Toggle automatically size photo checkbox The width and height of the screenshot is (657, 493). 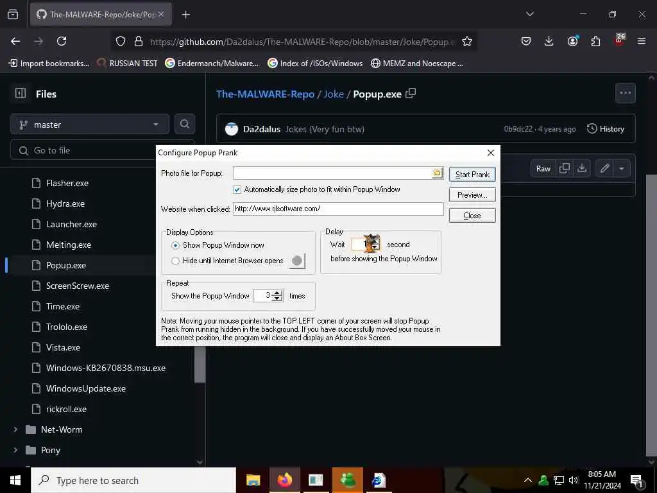pos(237,189)
